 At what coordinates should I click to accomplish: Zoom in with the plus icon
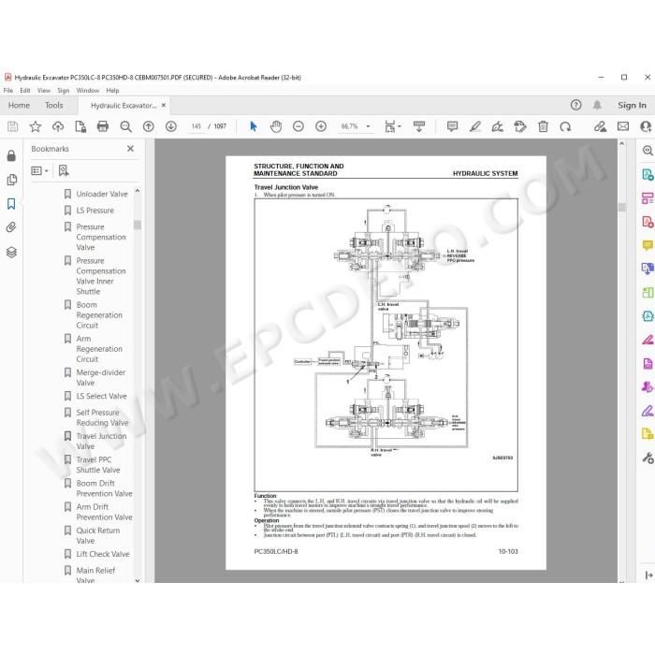coord(321,126)
